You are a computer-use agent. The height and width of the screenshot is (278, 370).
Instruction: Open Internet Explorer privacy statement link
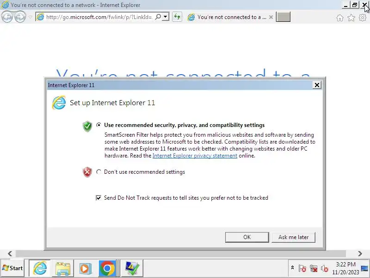point(195,156)
